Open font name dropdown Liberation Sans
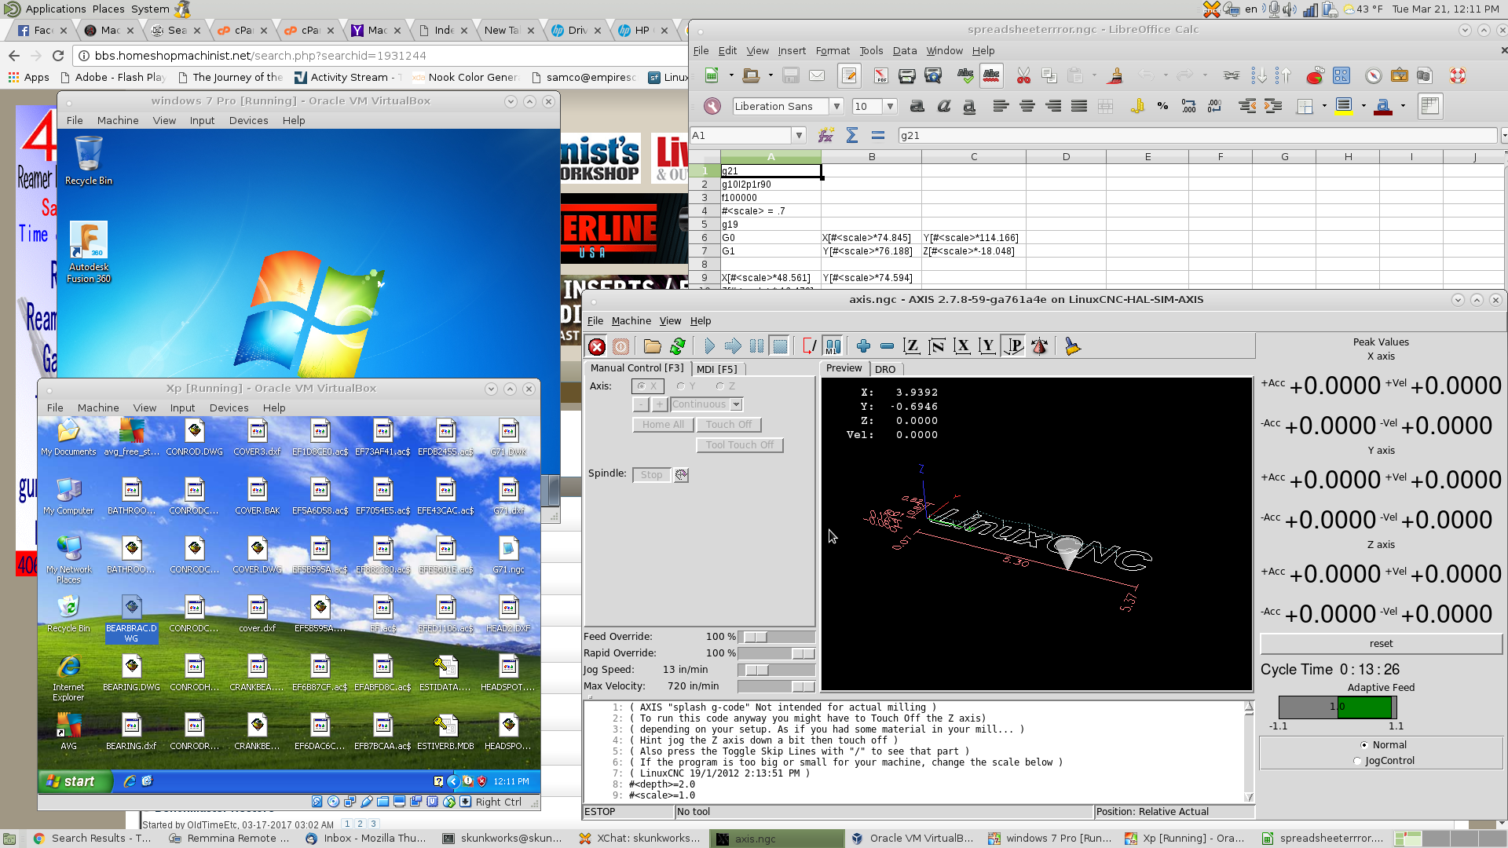 (x=836, y=107)
